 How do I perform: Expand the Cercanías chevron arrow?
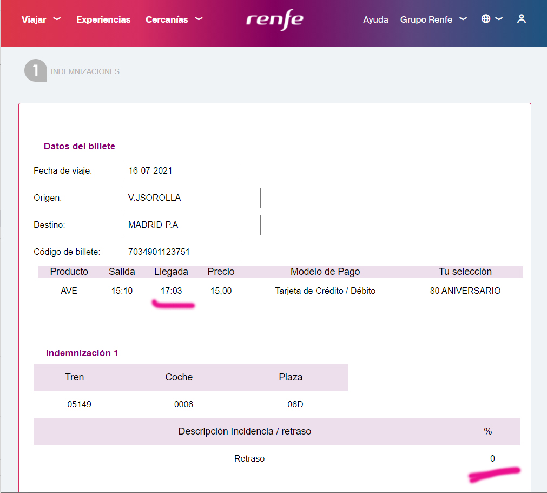pyautogui.click(x=199, y=19)
